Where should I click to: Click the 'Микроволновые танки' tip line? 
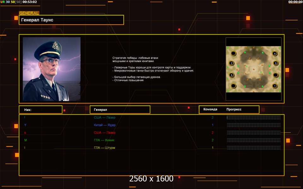pos(153,71)
